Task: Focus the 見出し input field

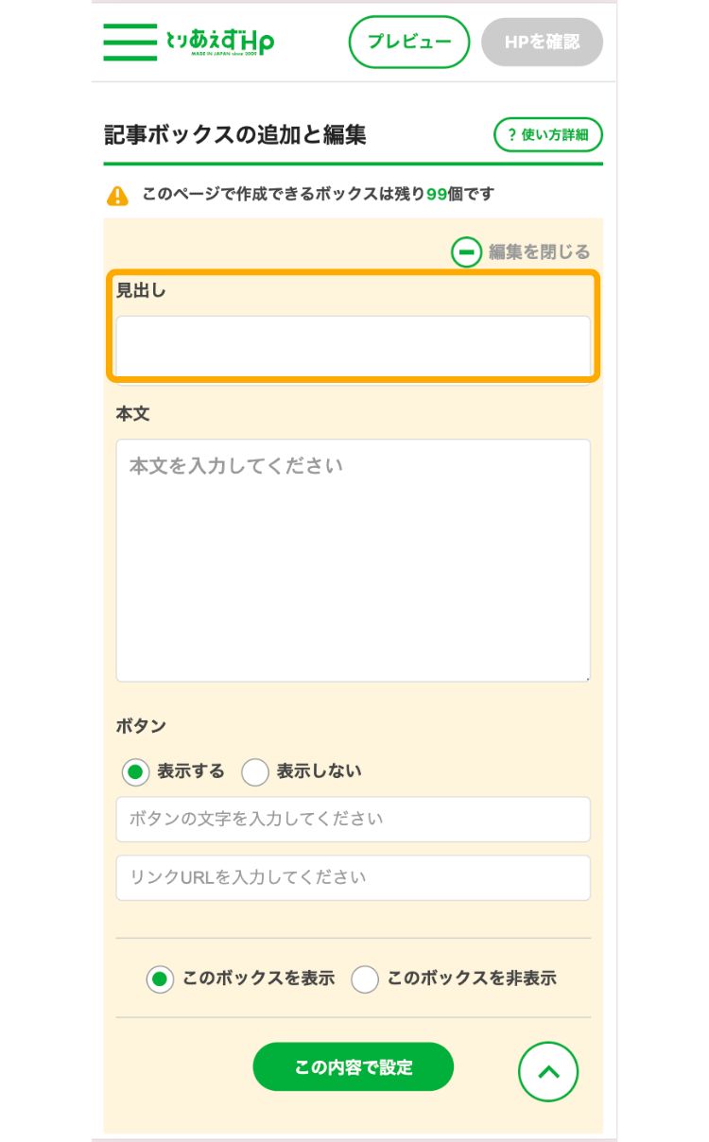Action: click(354, 345)
